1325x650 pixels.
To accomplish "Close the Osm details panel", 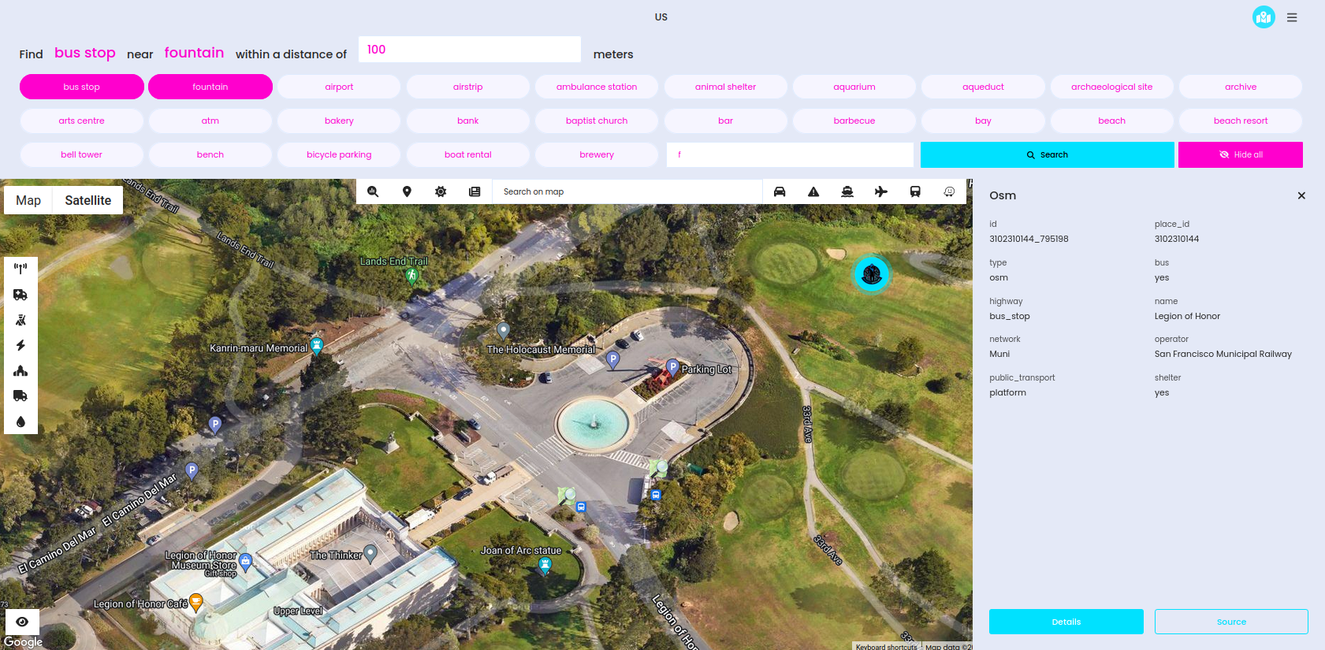I will 1301,195.
